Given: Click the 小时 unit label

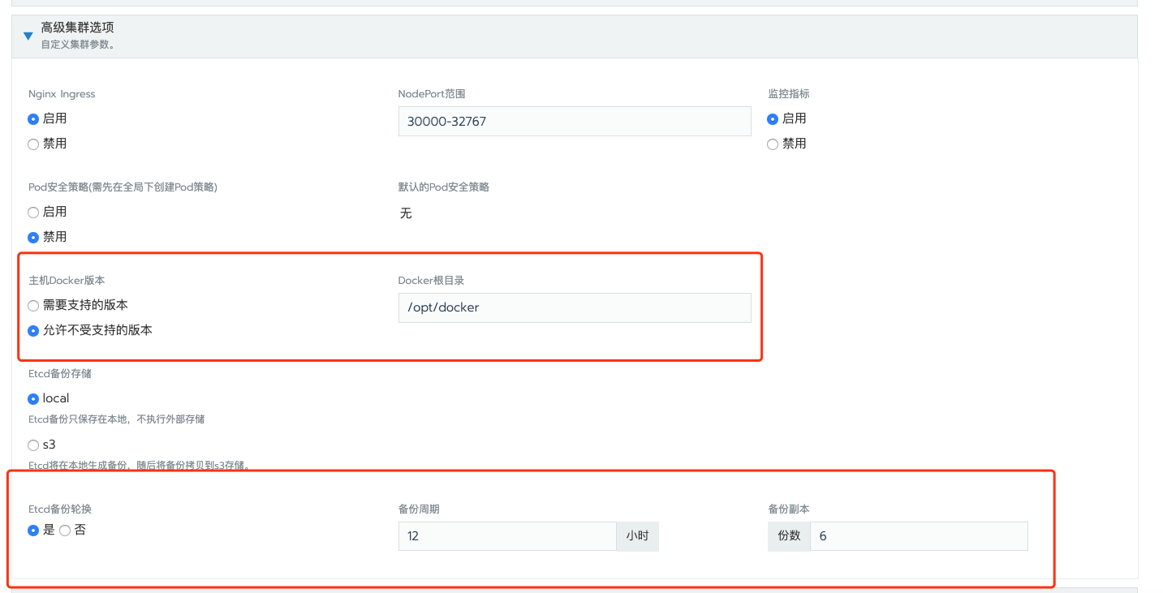Looking at the screenshot, I should (637, 536).
